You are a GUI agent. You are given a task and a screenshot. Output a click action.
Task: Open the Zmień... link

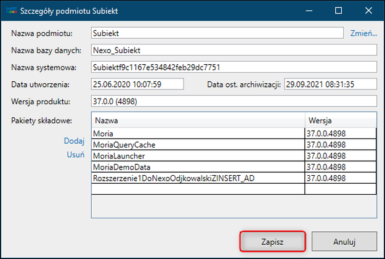(x=363, y=33)
